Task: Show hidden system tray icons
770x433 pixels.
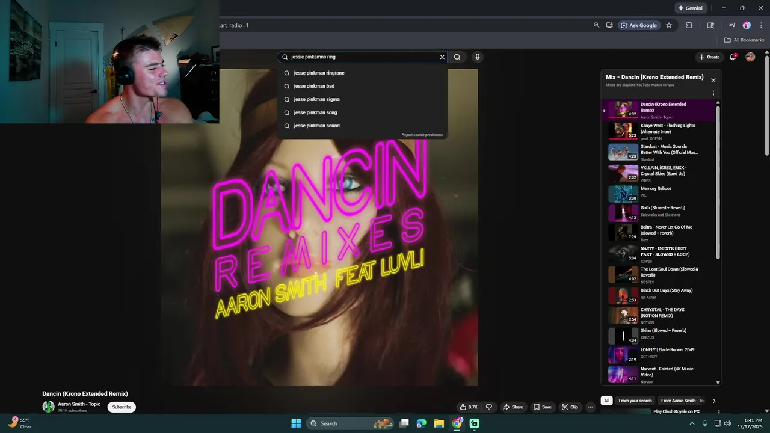Action: click(x=692, y=423)
